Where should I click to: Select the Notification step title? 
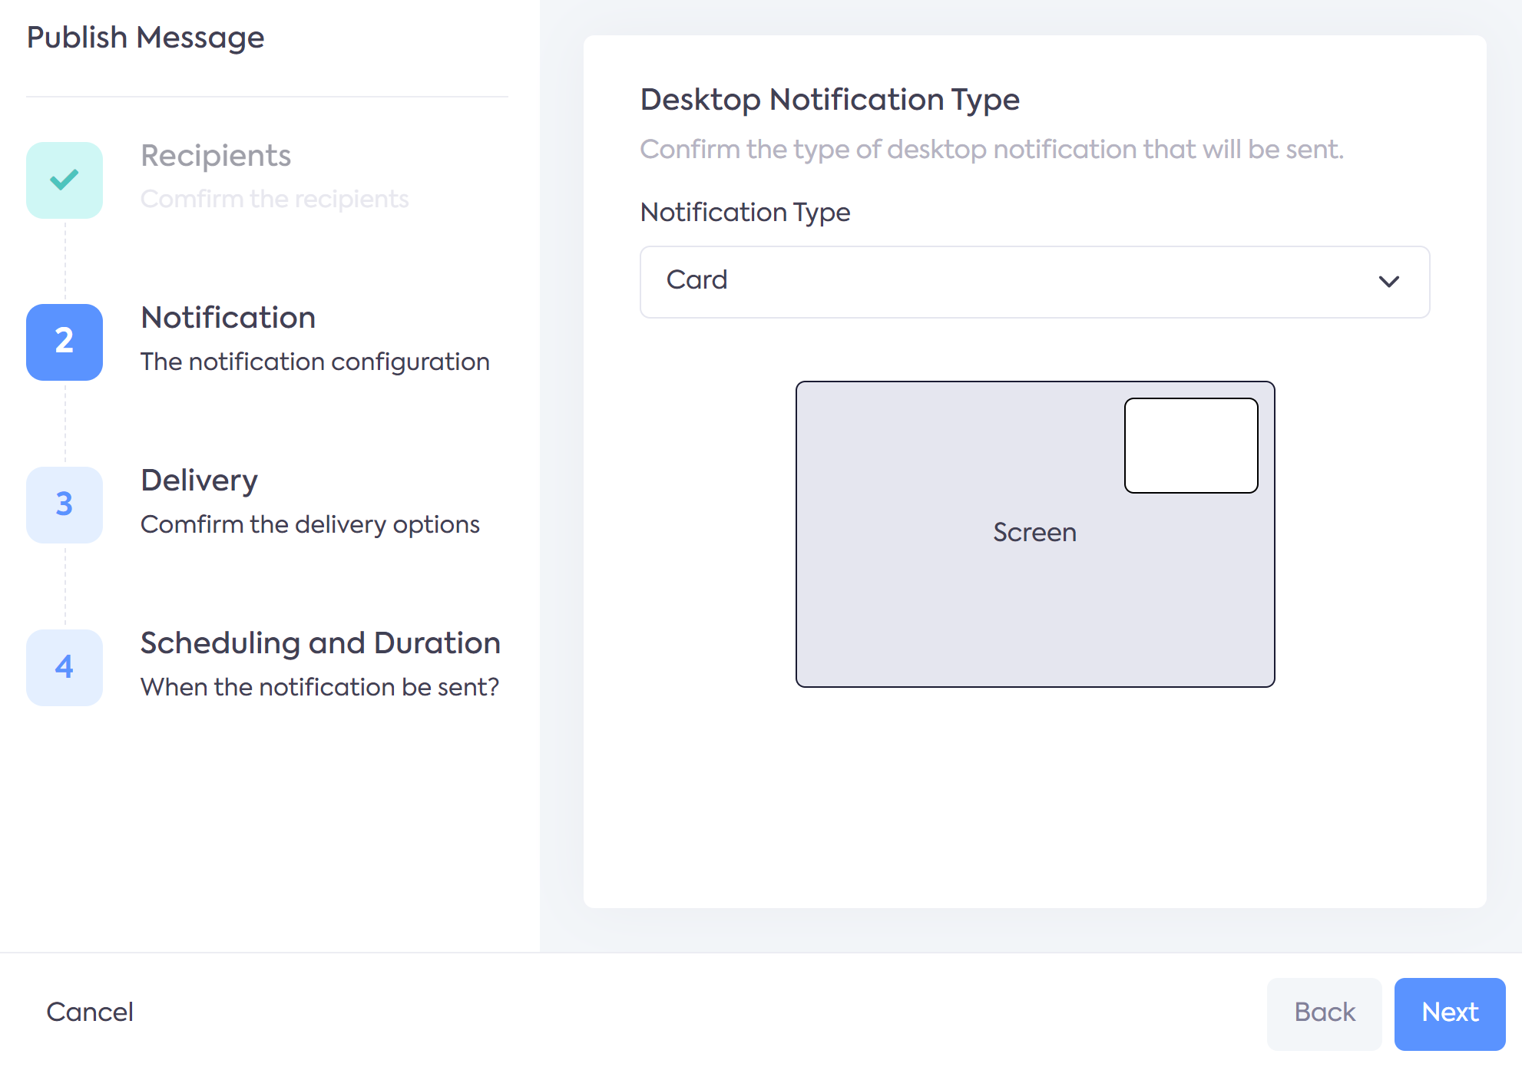228,318
